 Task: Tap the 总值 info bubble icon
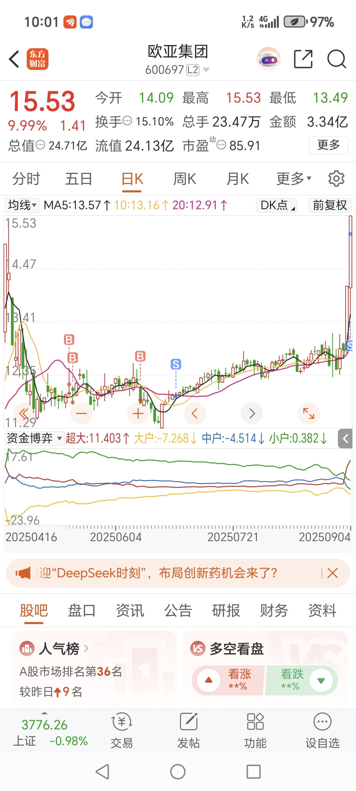point(40,145)
